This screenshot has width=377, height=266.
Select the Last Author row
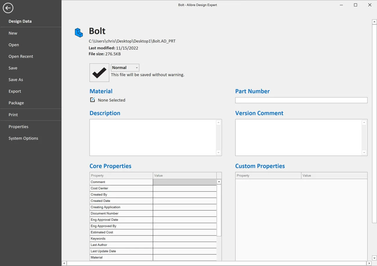click(x=153, y=245)
